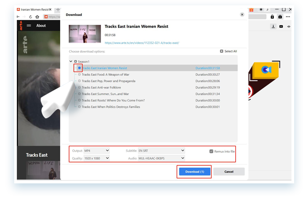Click Duration:00:29:19 text
The image size is (303, 199).
coord(208,87)
